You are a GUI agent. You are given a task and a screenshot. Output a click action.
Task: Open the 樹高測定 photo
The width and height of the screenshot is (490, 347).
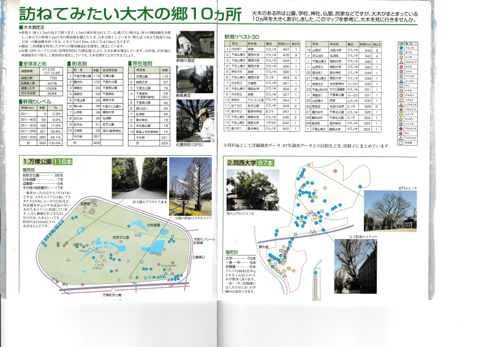pyautogui.click(x=195, y=79)
